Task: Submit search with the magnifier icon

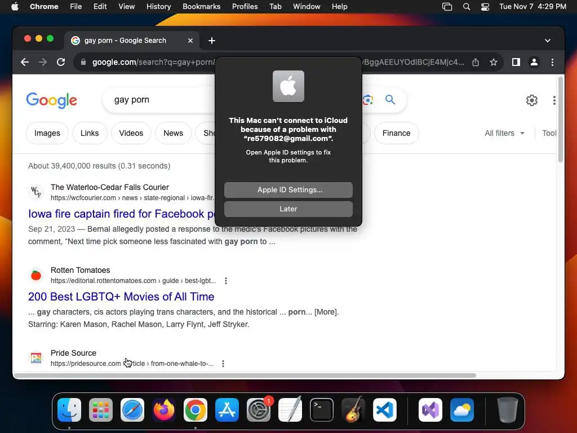Action: click(390, 99)
